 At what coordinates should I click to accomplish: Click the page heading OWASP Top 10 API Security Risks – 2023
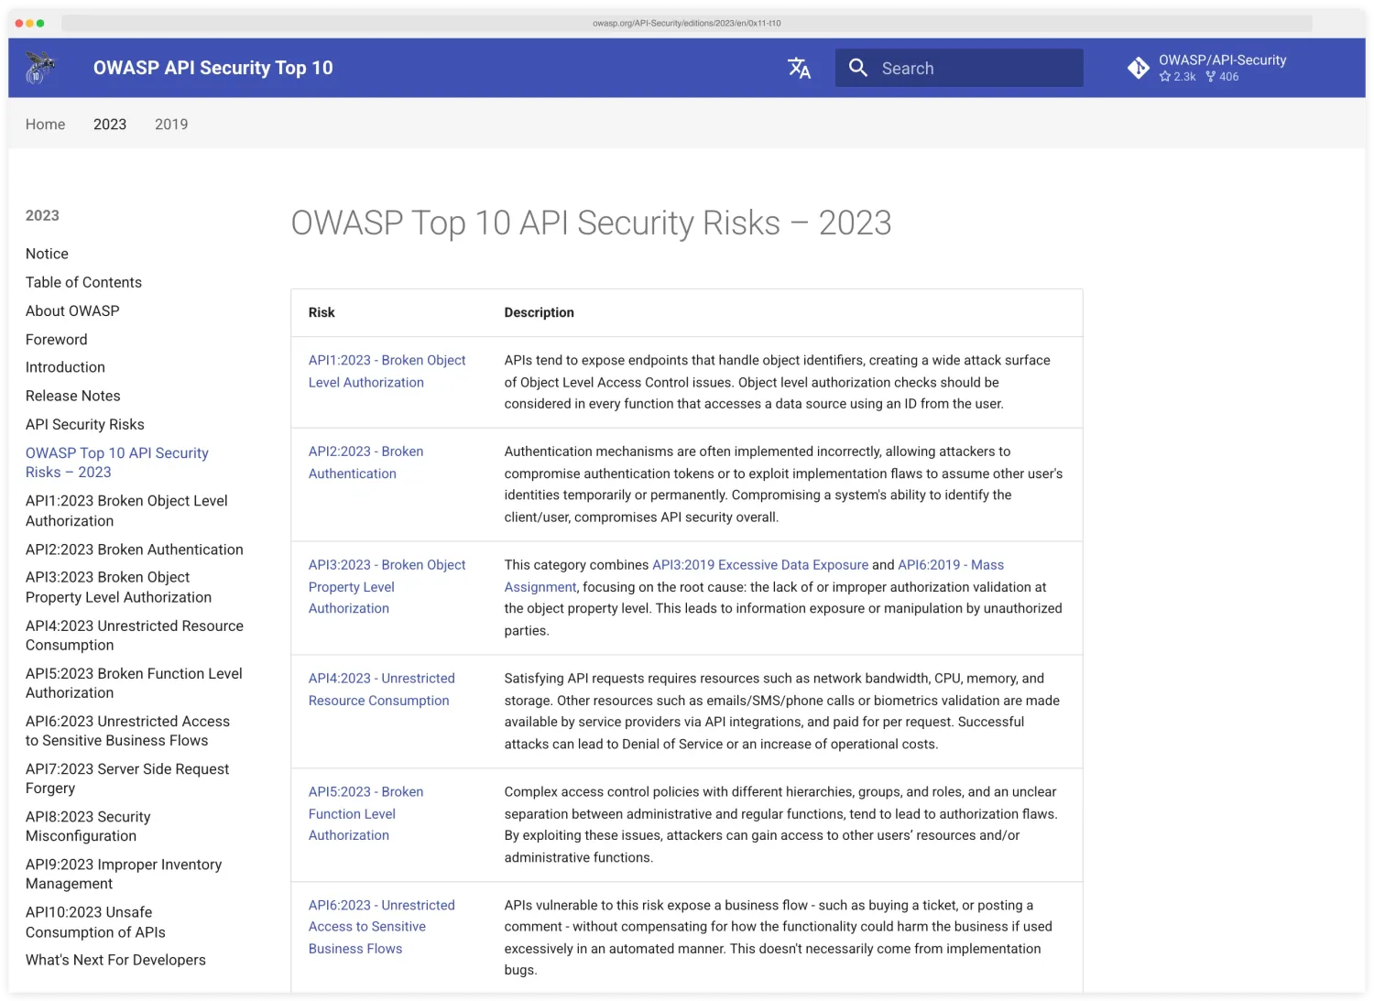click(591, 223)
